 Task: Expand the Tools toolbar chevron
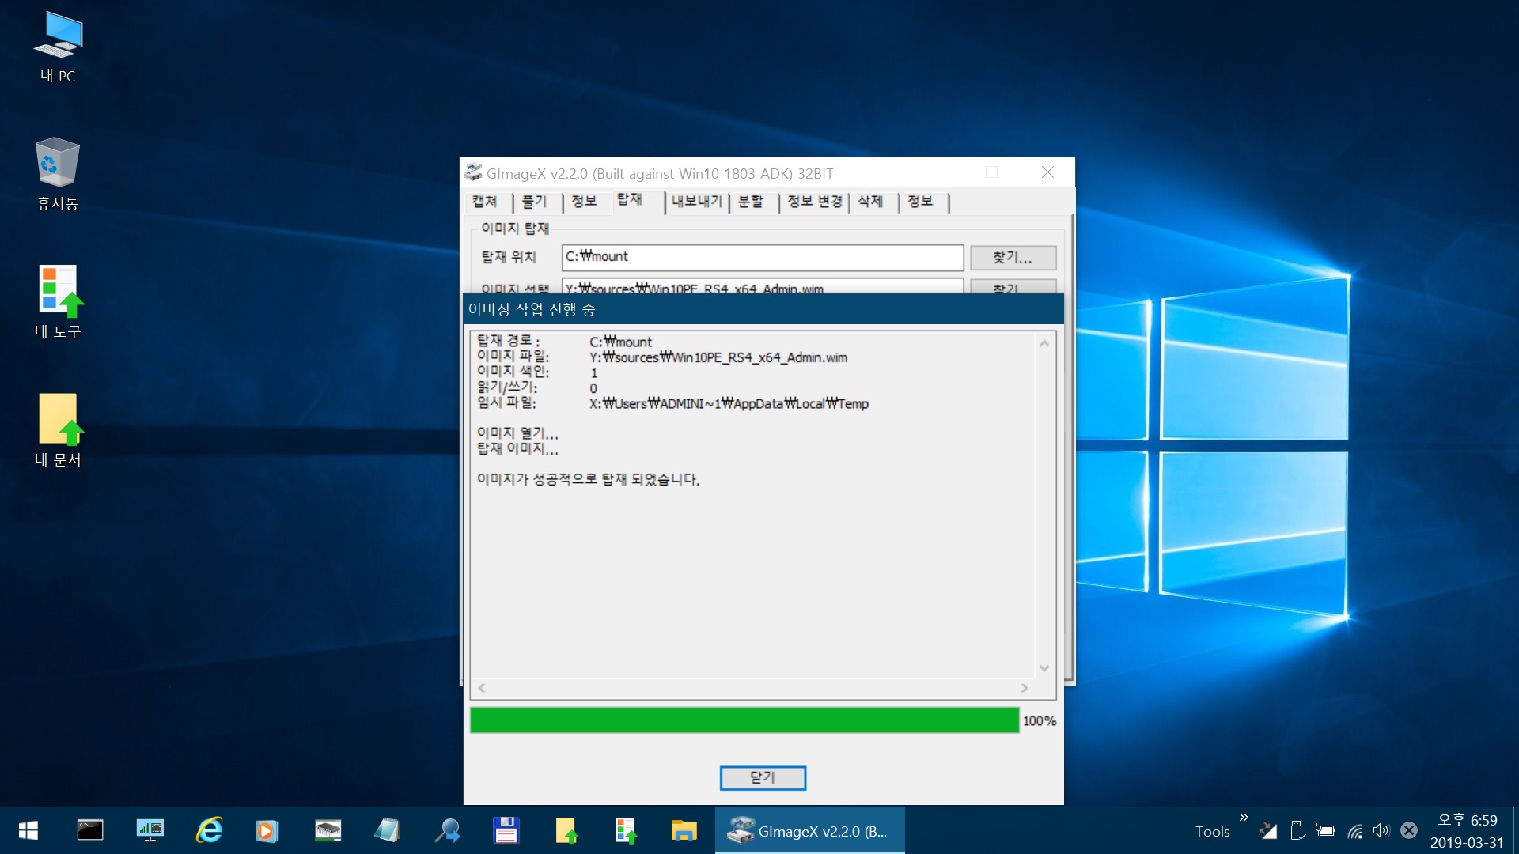coord(1244,818)
